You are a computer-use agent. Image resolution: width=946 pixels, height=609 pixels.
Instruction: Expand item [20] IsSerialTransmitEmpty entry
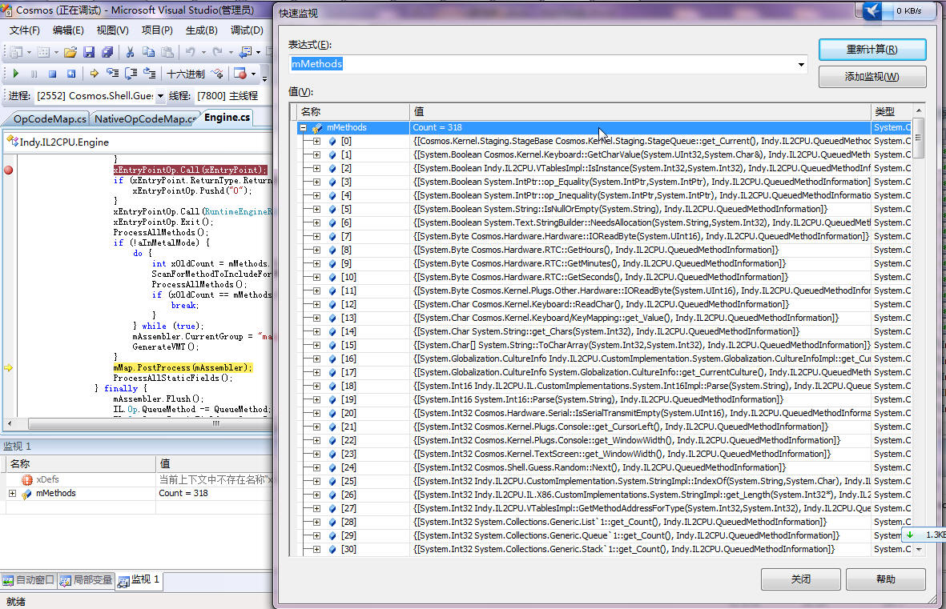[316, 414]
